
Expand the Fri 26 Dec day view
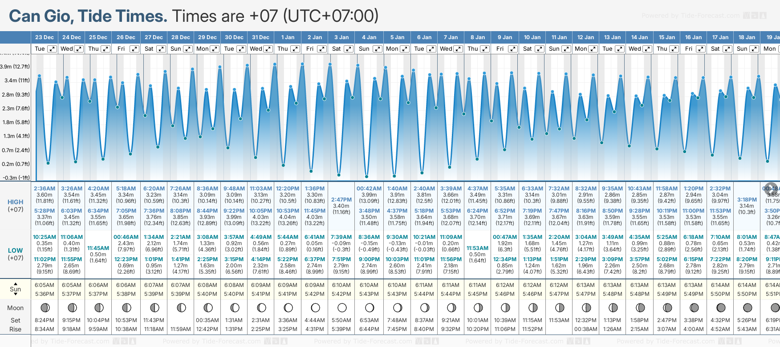tap(134, 49)
